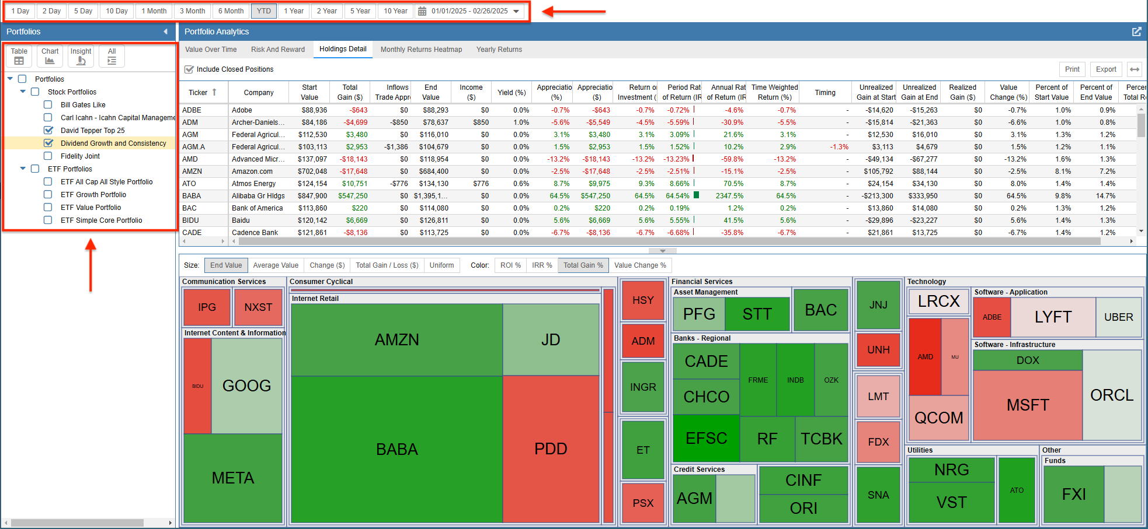
Task: Click the PDD treemap tile
Action: coord(551,449)
